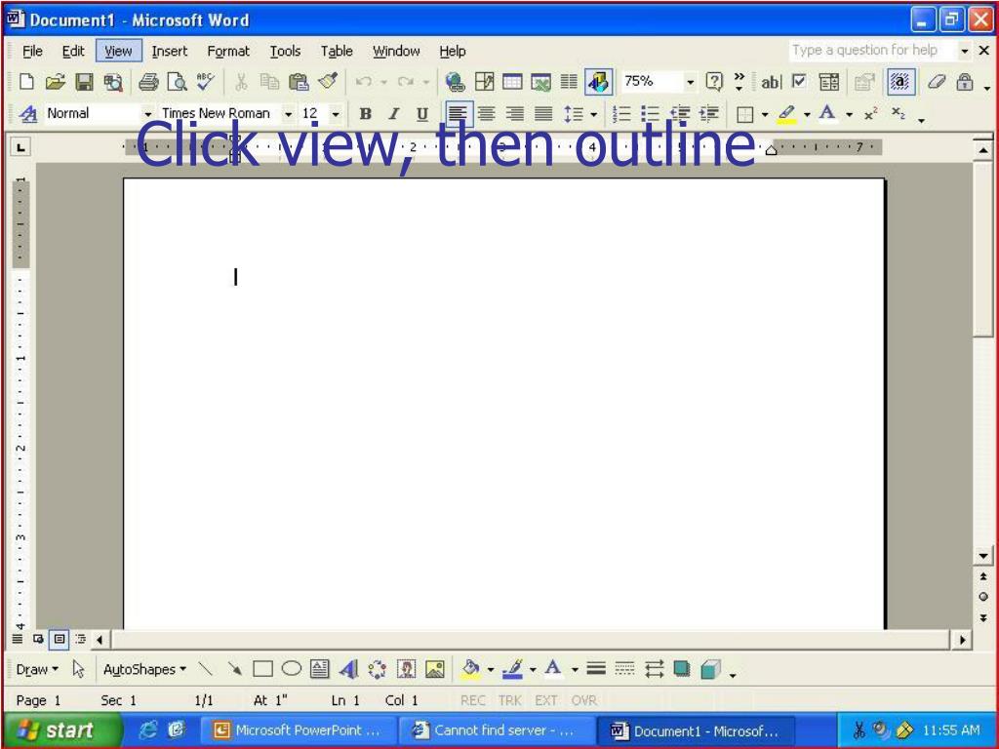Open the AutoShapes menu
This screenshot has width=999, height=749.
tap(144, 669)
